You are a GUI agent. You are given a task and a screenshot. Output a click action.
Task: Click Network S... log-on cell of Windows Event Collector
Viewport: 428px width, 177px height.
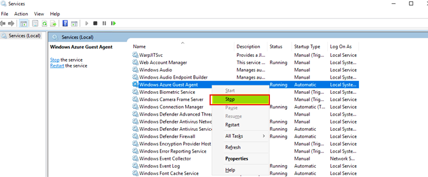342,158
